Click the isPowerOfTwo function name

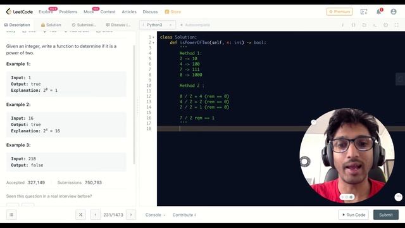tap(195, 42)
